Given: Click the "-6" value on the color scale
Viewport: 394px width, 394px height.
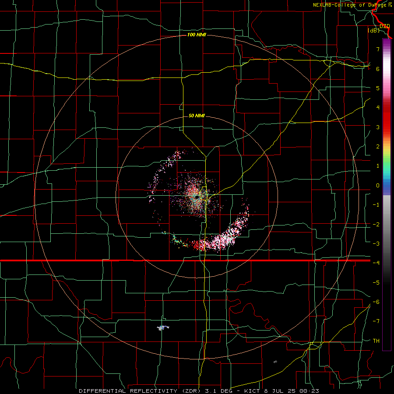Looking at the screenshot, I should pos(376,302).
